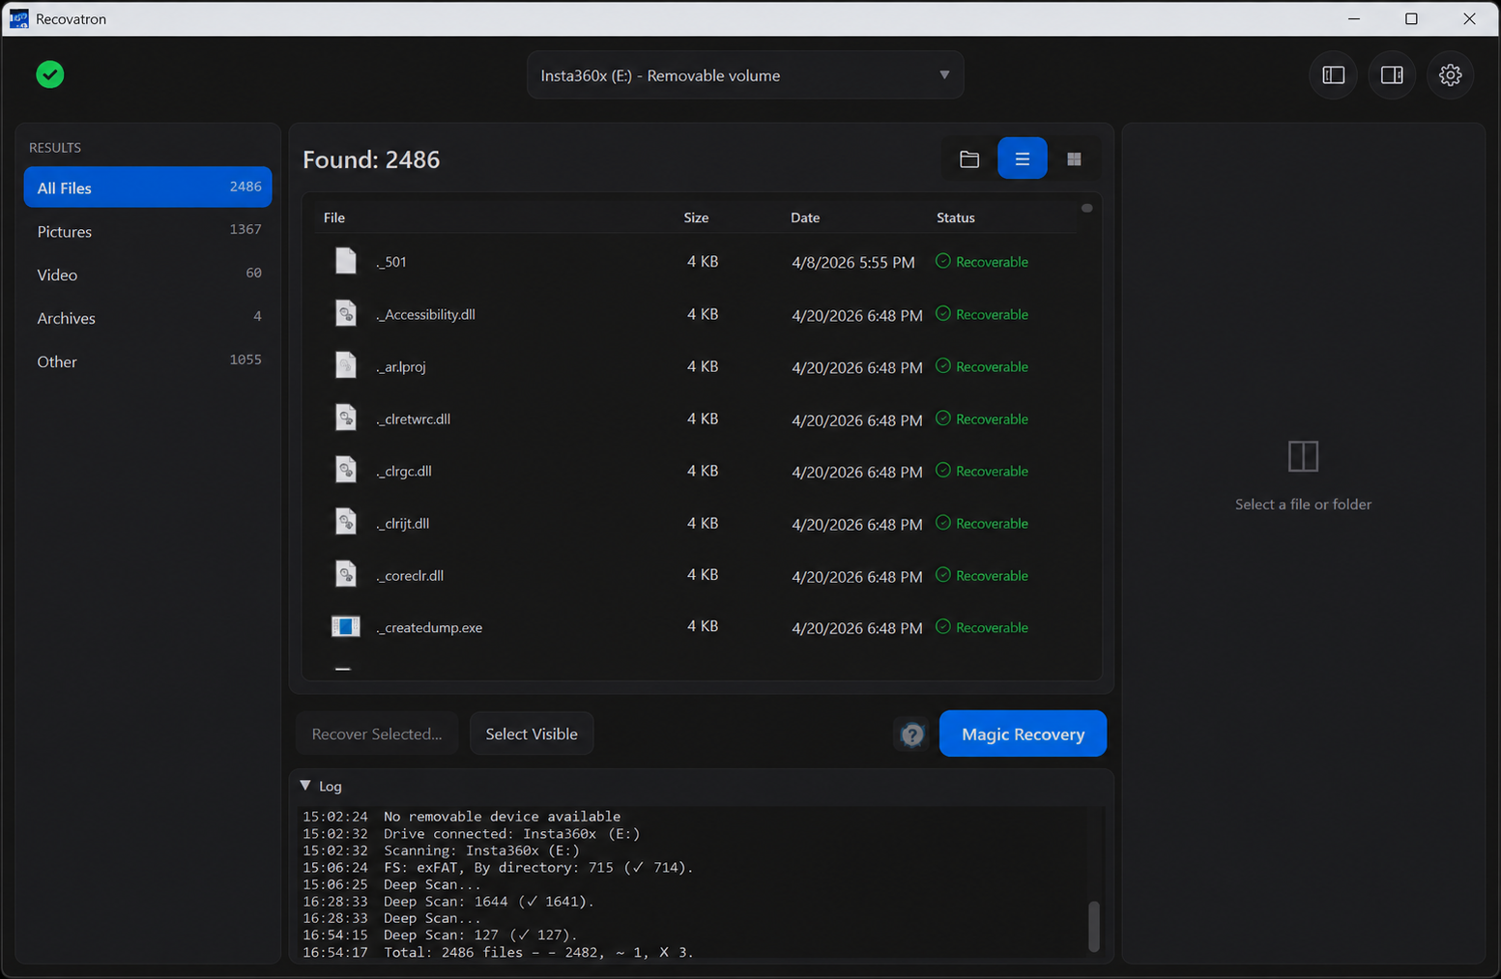Screen dimensions: 1501x979
Task: Select the ._ar.lproj file name
Action: pos(401,366)
